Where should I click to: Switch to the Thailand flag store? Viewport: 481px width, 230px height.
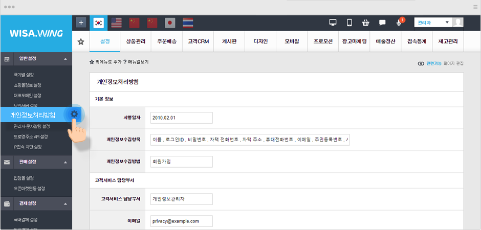[x=188, y=22]
